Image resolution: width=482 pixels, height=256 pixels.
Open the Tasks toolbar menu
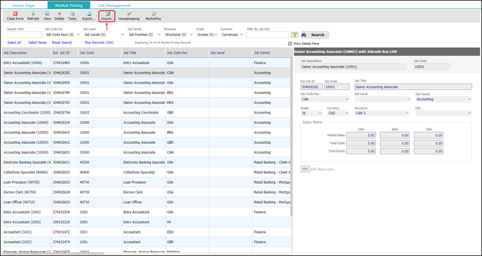point(72,16)
